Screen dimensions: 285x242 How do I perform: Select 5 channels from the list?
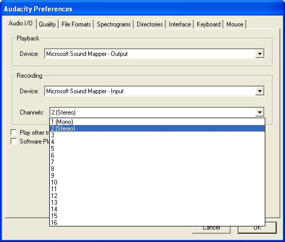157,149
